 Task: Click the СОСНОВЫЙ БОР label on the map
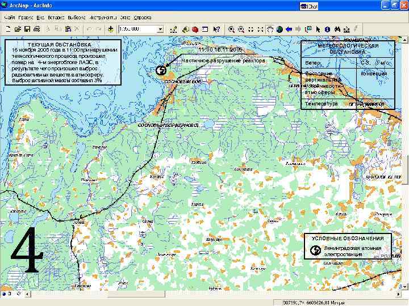183,82
